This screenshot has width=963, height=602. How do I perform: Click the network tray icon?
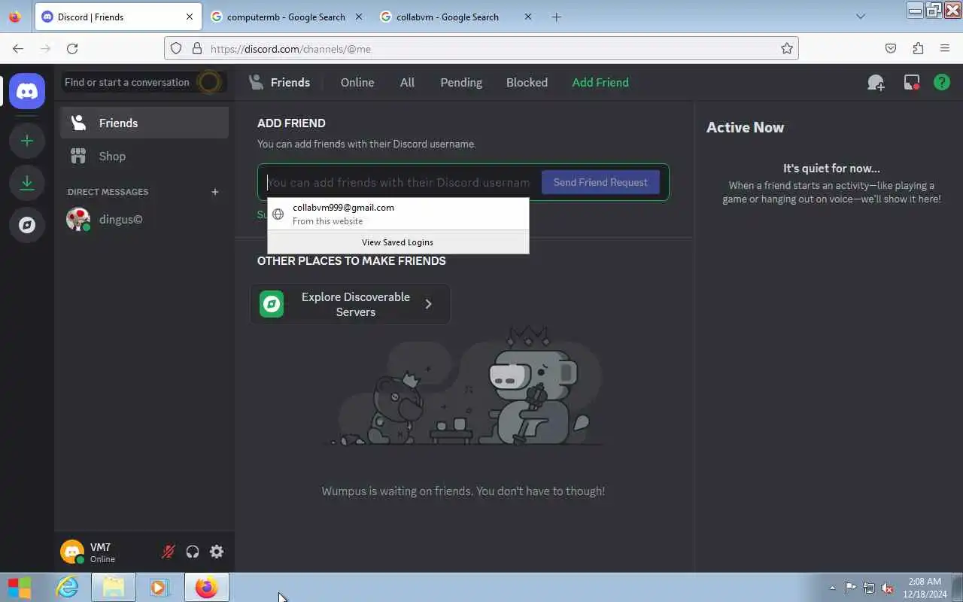tap(869, 588)
